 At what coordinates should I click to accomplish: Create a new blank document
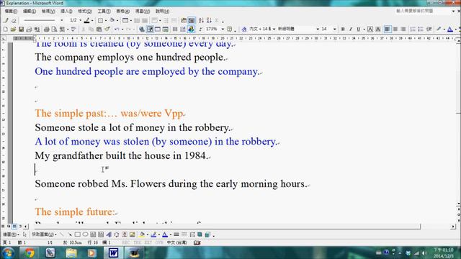tap(5, 29)
